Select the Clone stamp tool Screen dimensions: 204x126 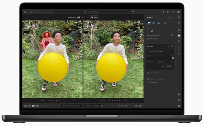click(x=158, y=23)
